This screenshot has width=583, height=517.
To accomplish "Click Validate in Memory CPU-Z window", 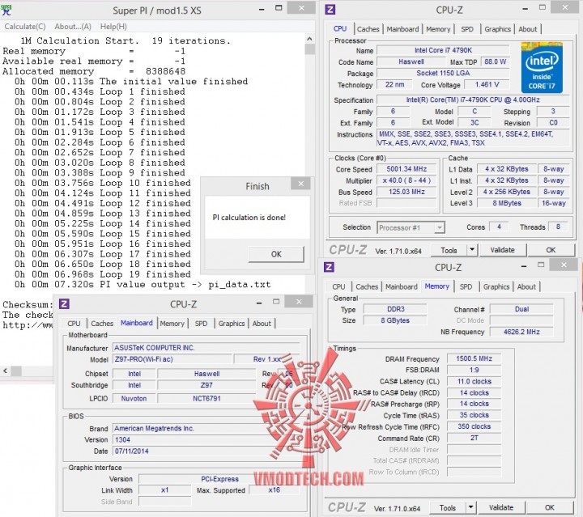I will (x=501, y=507).
